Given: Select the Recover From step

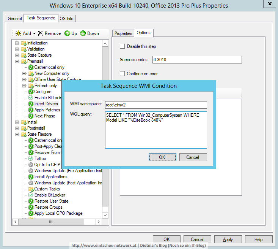Looking at the screenshot, I should [47, 152].
